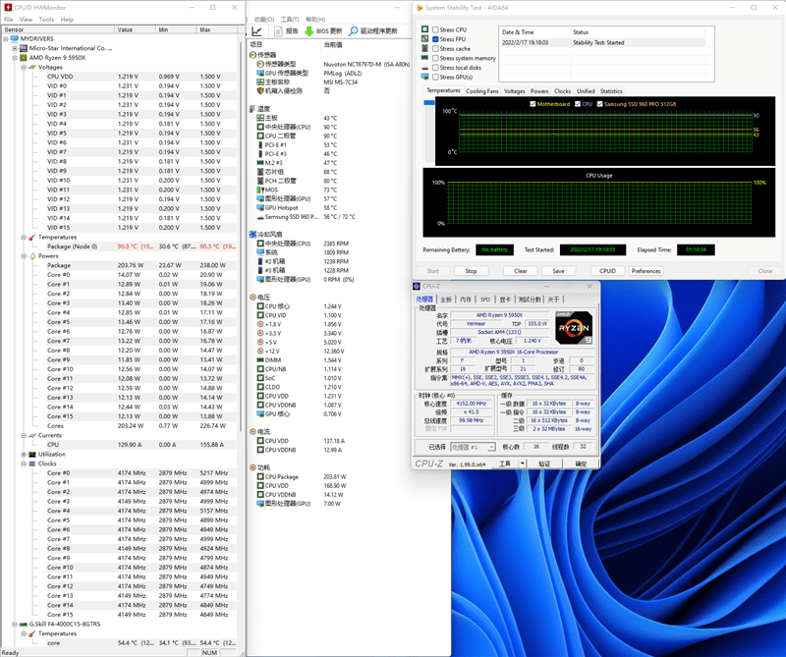Click the 功耗 section icon

(x=253, y=467)
